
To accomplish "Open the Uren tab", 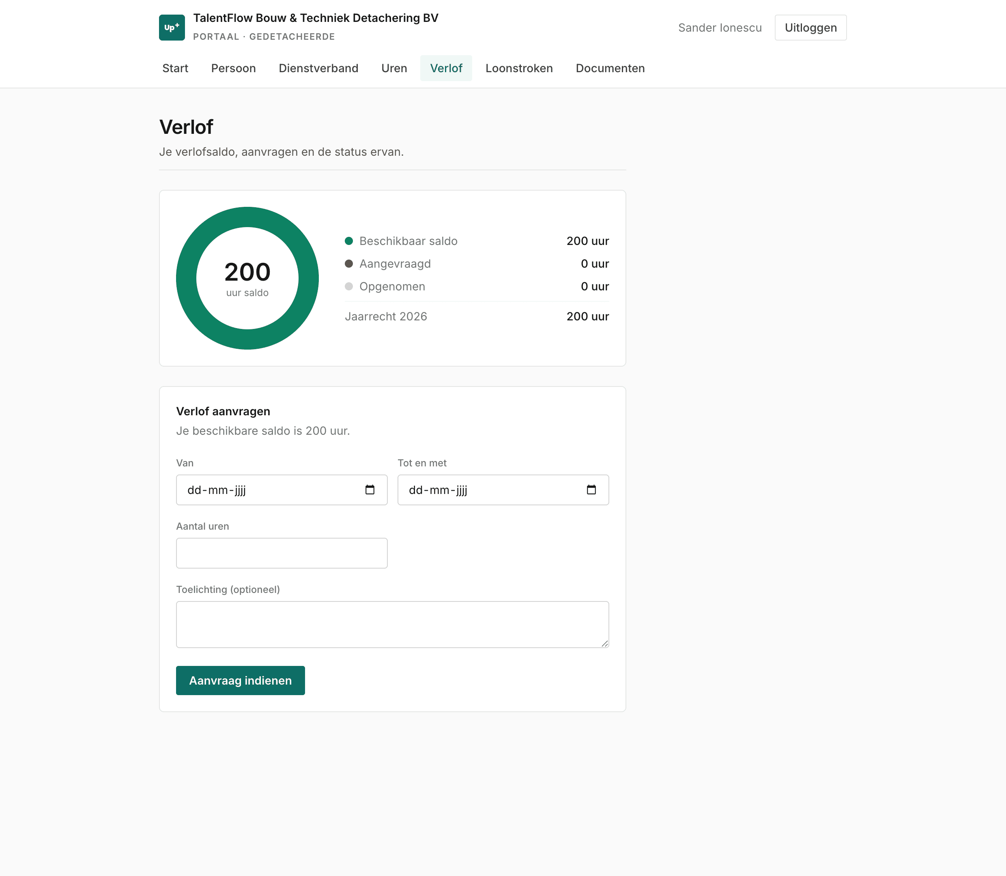I will click(x=394, y=68).
